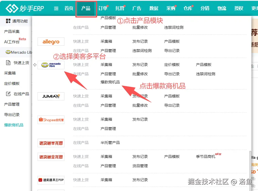Image resolution: width=258 pixels, height=191 pixels.
Task: Select the allegro platform logo
Action: pyautogui.click(x=51, y=42)
